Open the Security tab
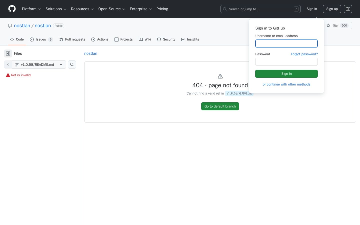This screenshot has width=360, height=225. pos(166,39)
